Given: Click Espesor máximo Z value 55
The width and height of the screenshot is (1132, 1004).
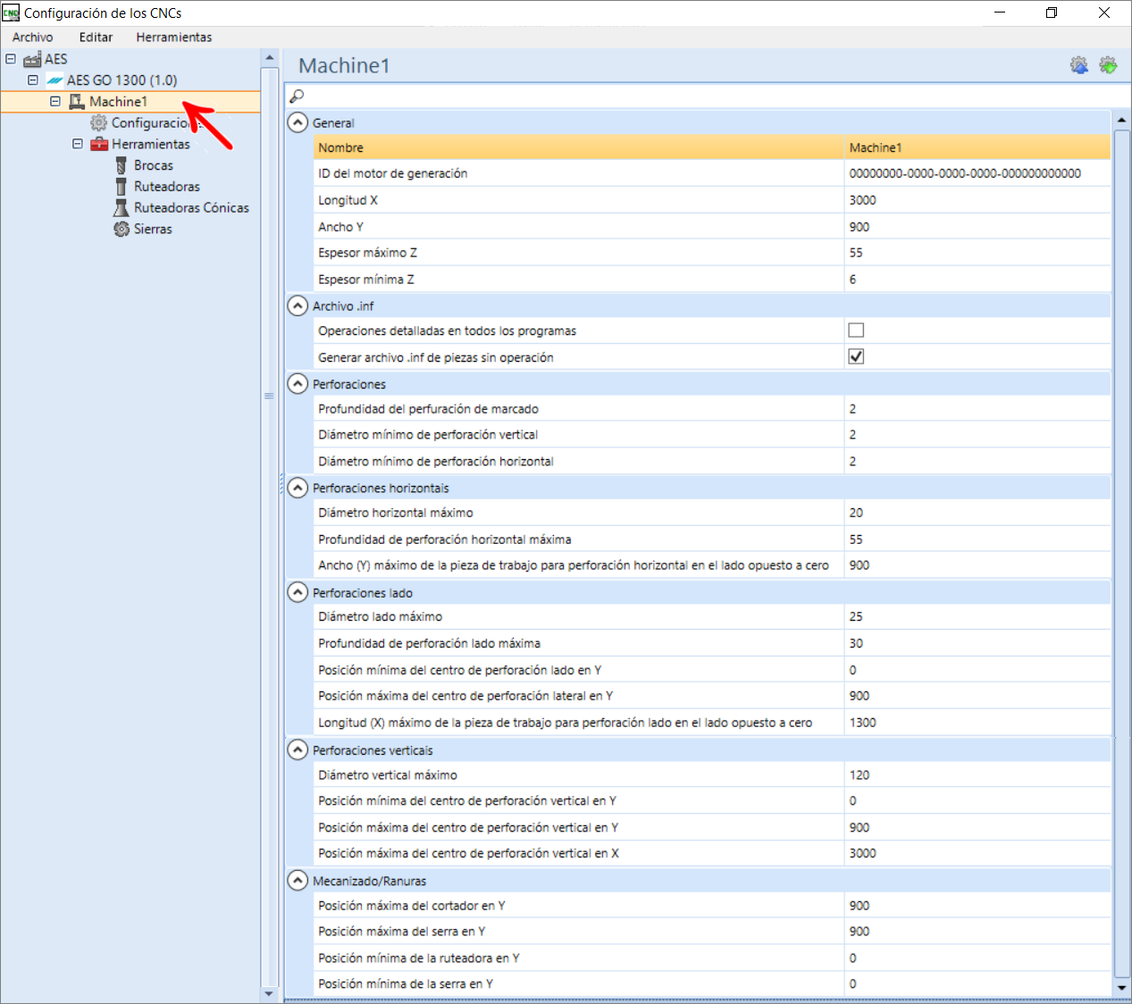Looking at the screenshot, I should (x=977, y=253).
